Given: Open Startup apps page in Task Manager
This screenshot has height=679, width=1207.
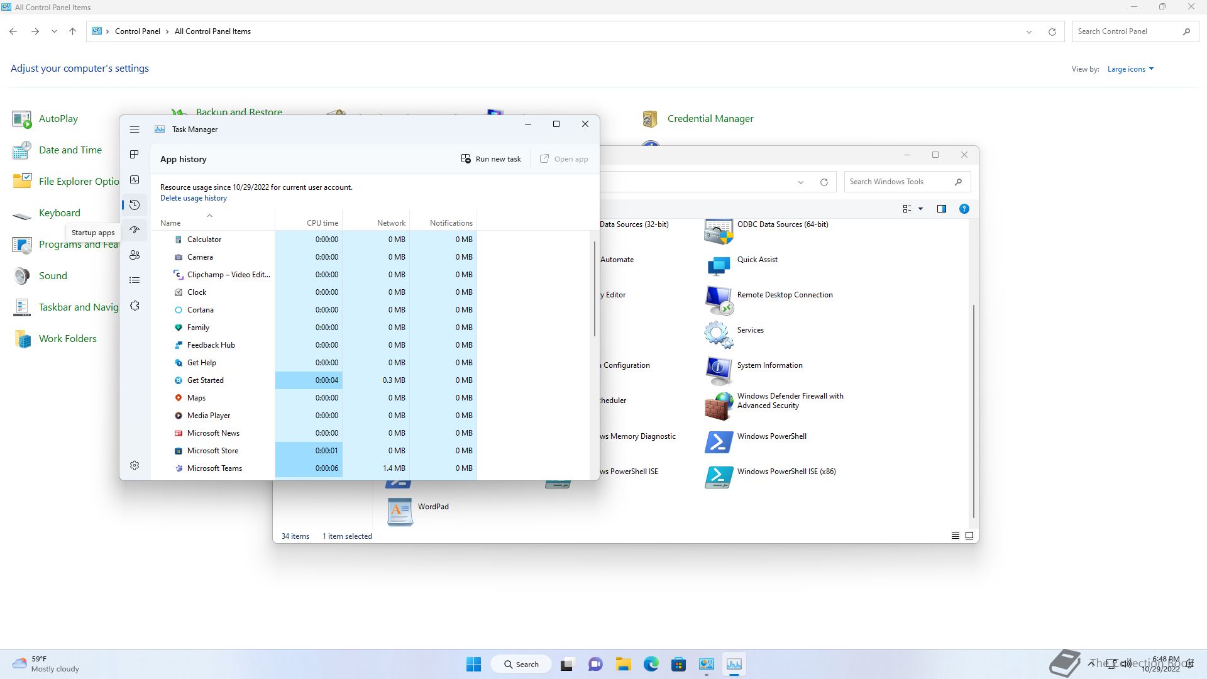Looking at the screenshot, I should click(x=135, y=230).
